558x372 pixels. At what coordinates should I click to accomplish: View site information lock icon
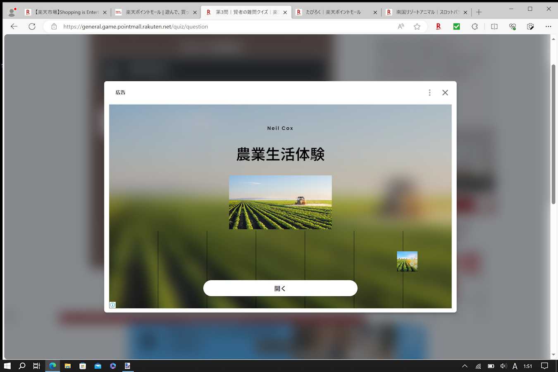[54, 26]
